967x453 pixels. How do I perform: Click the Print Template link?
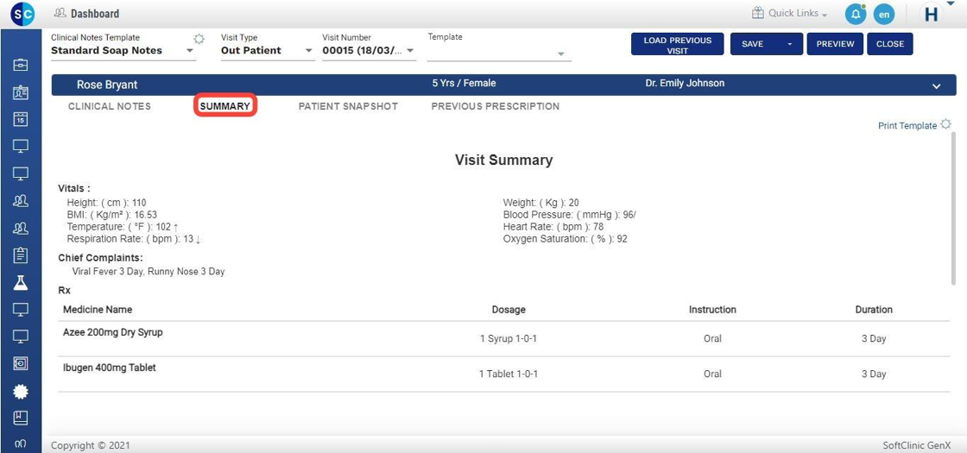907,126
